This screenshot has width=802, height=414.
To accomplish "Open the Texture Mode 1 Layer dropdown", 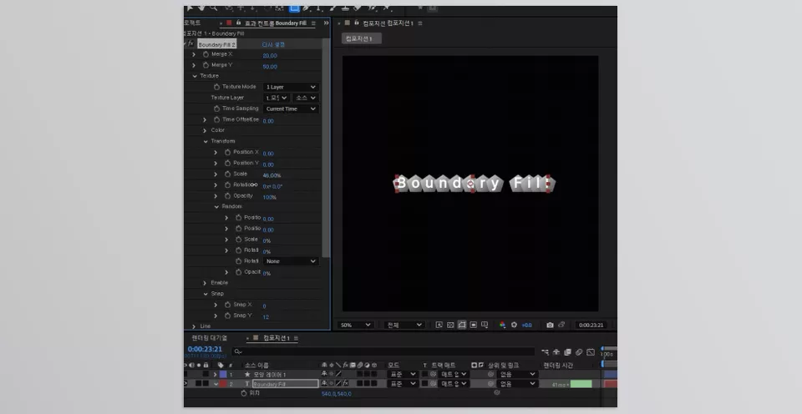I will click(x=291, y=87).
